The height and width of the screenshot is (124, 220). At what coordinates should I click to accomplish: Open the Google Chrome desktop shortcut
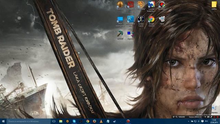coord(151,21)
